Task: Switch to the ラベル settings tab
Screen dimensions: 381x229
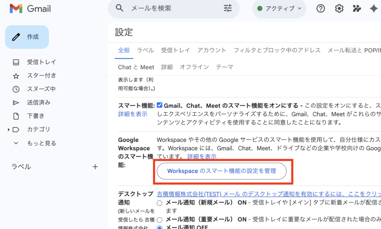Action: [145, 50]
